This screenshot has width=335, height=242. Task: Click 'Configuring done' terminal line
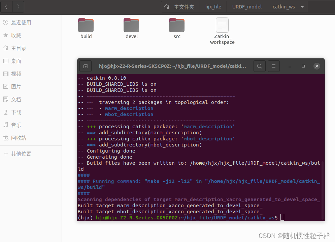[106, 151]
